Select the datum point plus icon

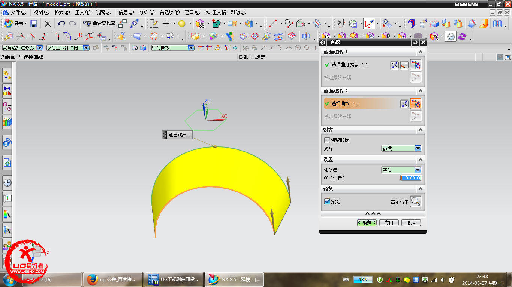tap(166, 24)
